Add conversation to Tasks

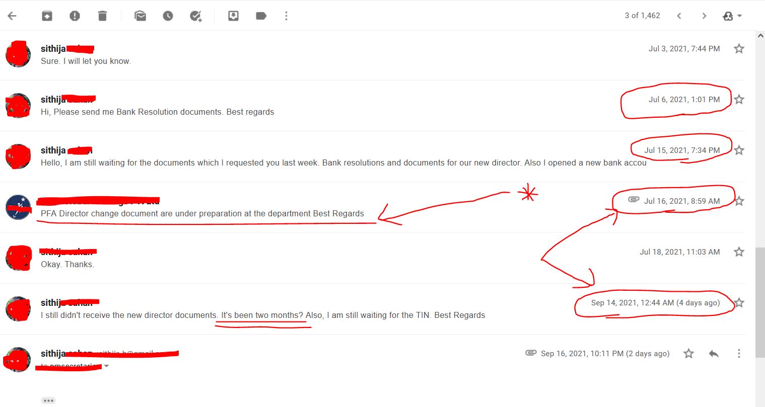(x=195, y=16)
